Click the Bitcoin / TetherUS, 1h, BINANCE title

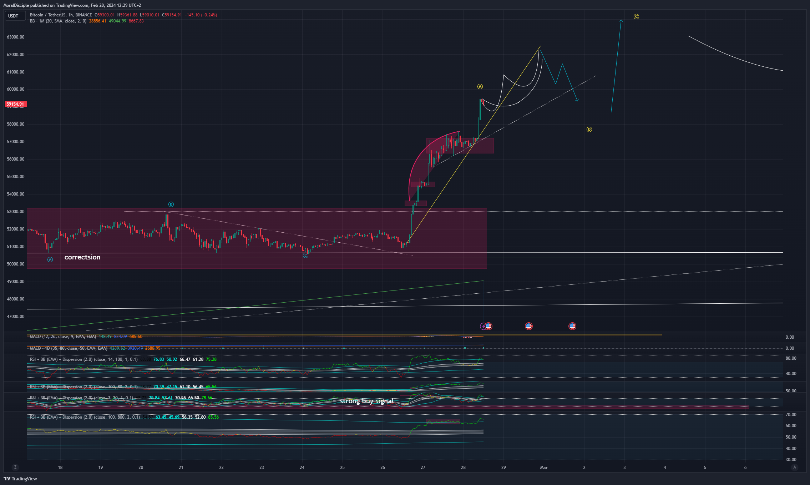tap(61, 15)
